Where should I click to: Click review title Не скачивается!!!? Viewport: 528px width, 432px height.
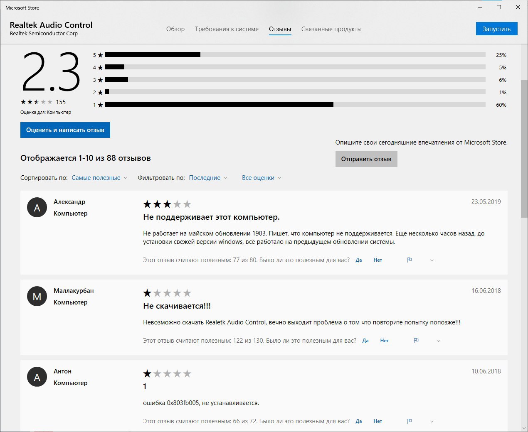[177, 306]
